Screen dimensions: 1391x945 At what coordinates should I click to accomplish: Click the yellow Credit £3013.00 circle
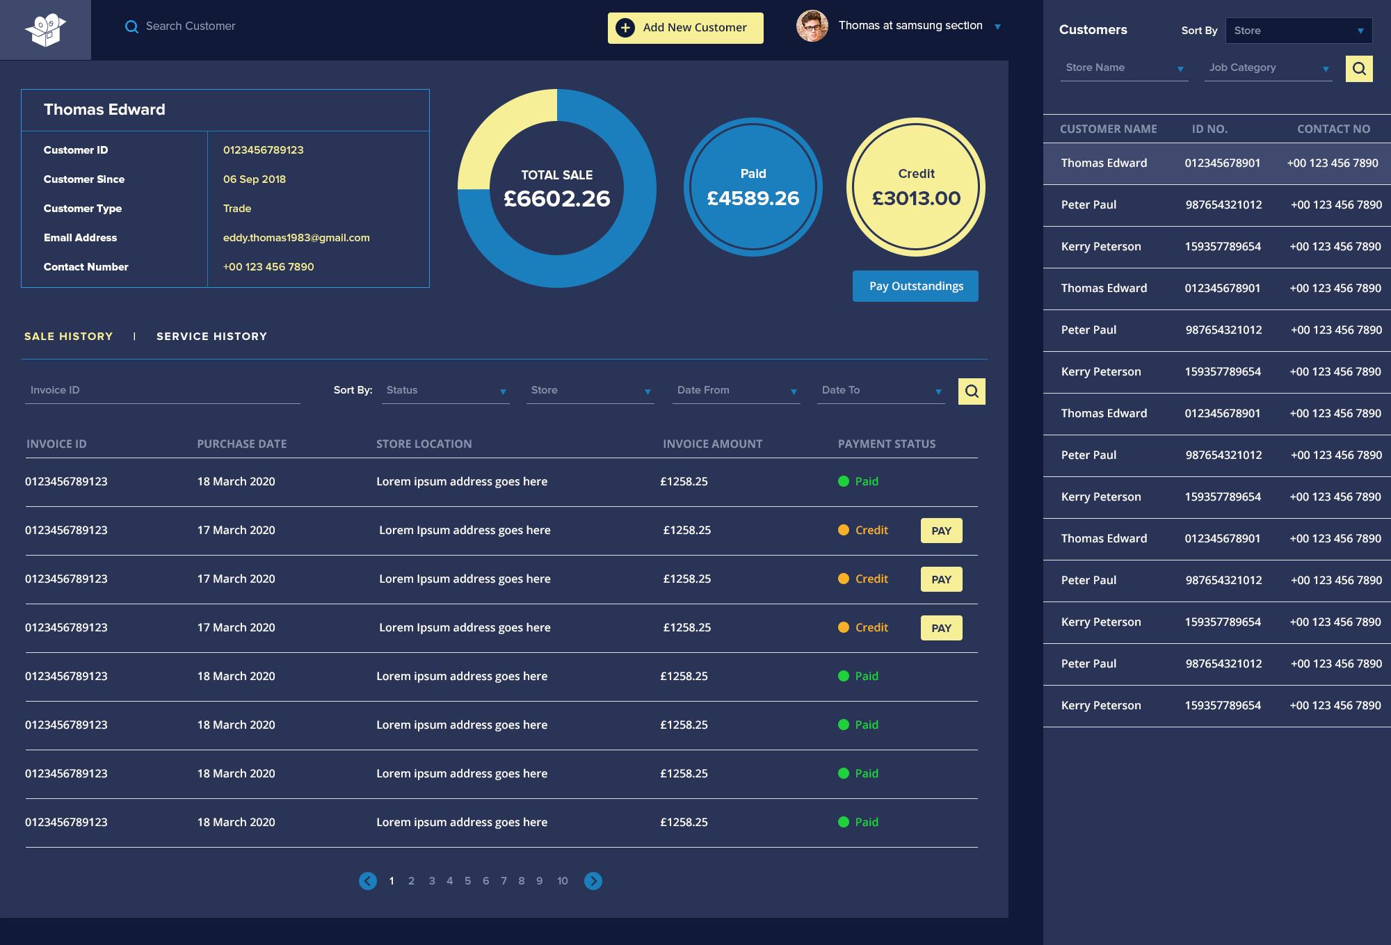915,187
